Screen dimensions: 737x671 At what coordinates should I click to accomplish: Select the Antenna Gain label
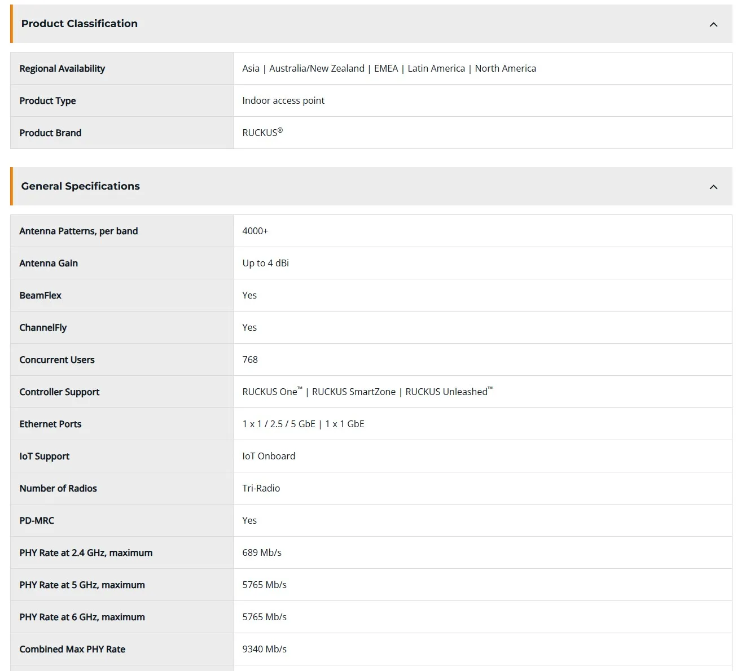tap(49, 264)
